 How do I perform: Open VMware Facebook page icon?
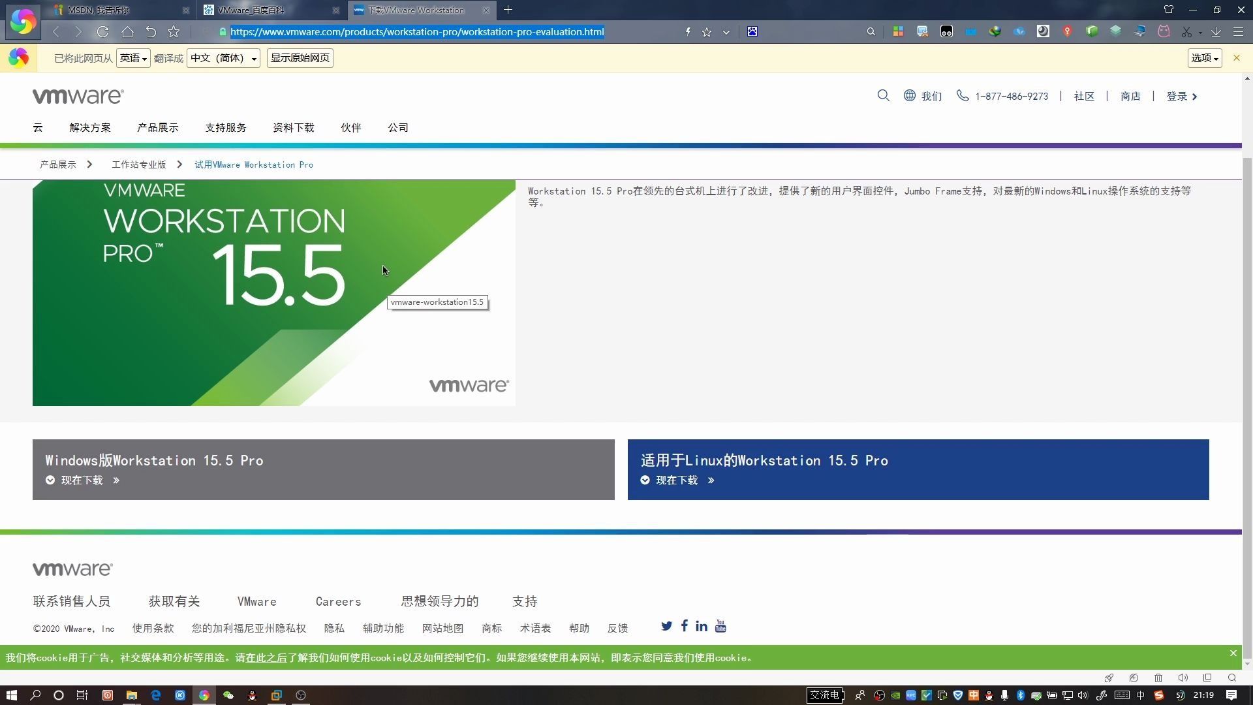(684, 626)
